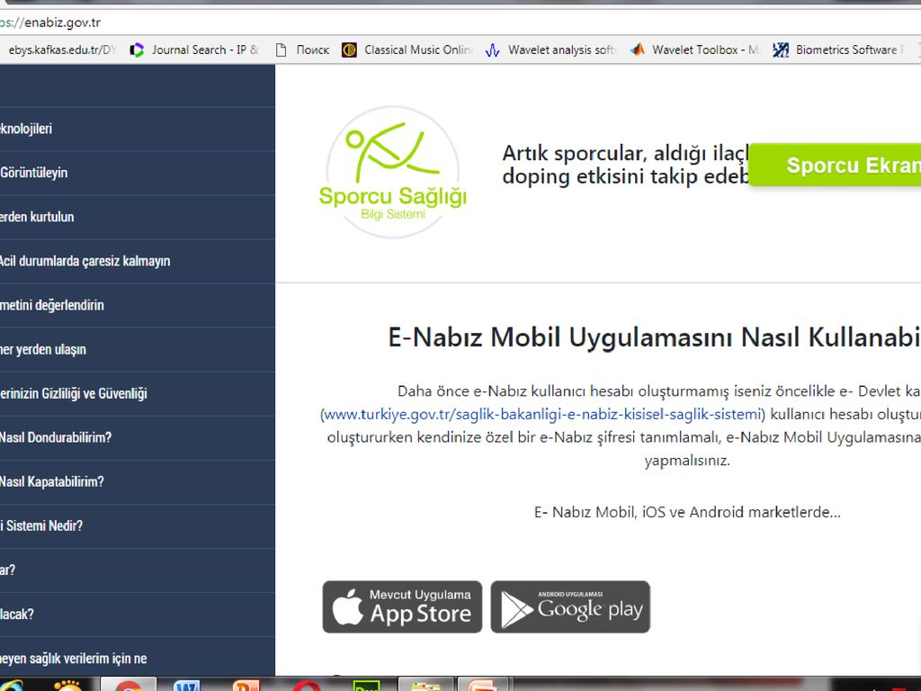Open sidebar item ending 'Sistemi Nedir?'

(138, 525)
